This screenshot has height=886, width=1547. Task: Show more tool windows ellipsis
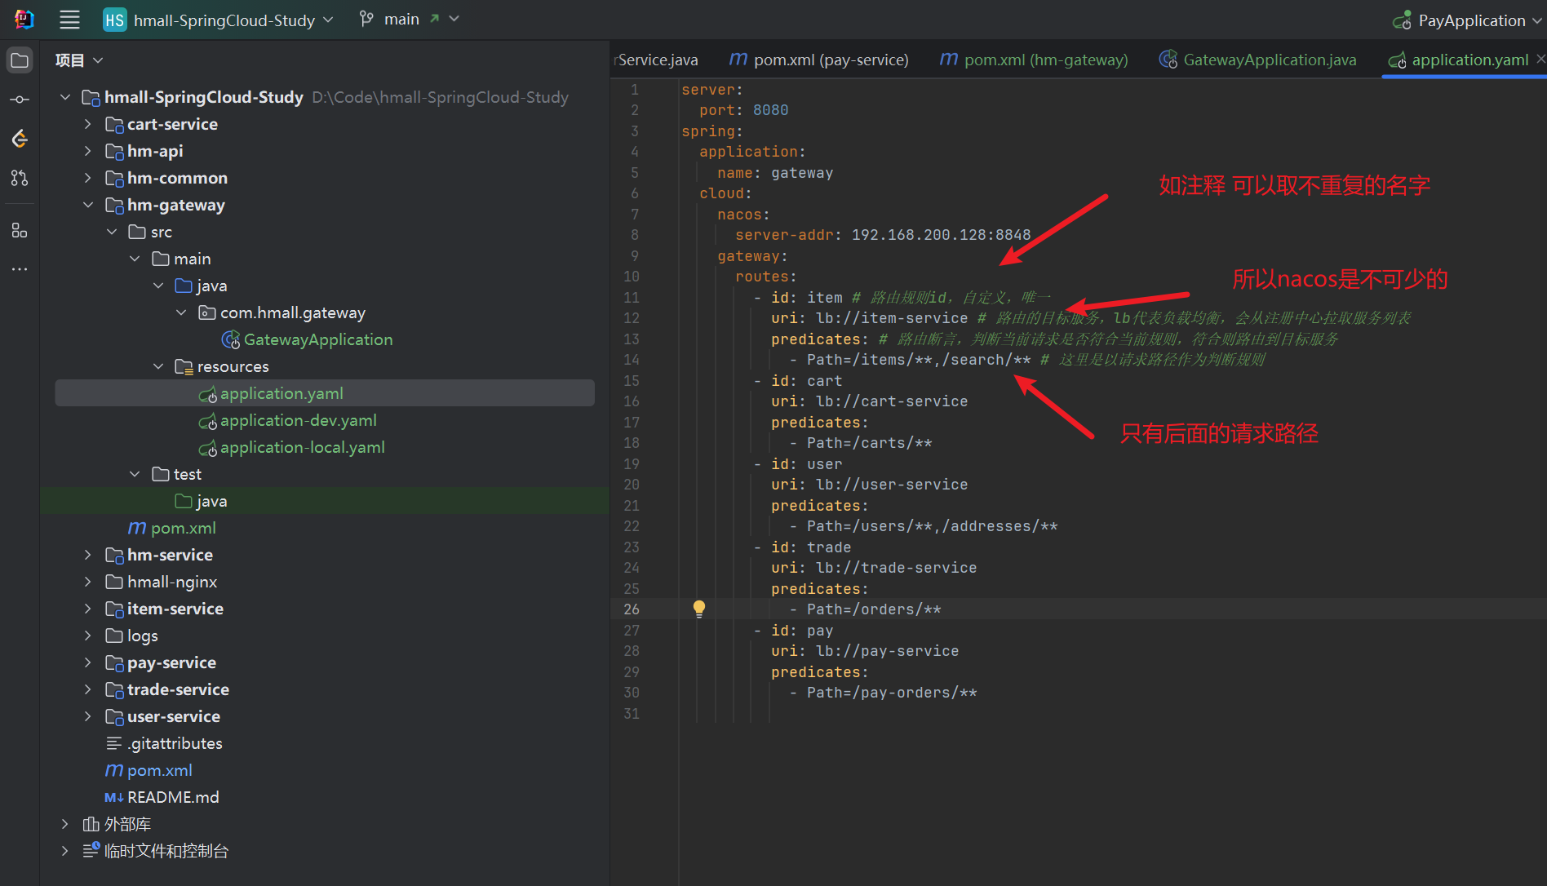pos(20,268)
